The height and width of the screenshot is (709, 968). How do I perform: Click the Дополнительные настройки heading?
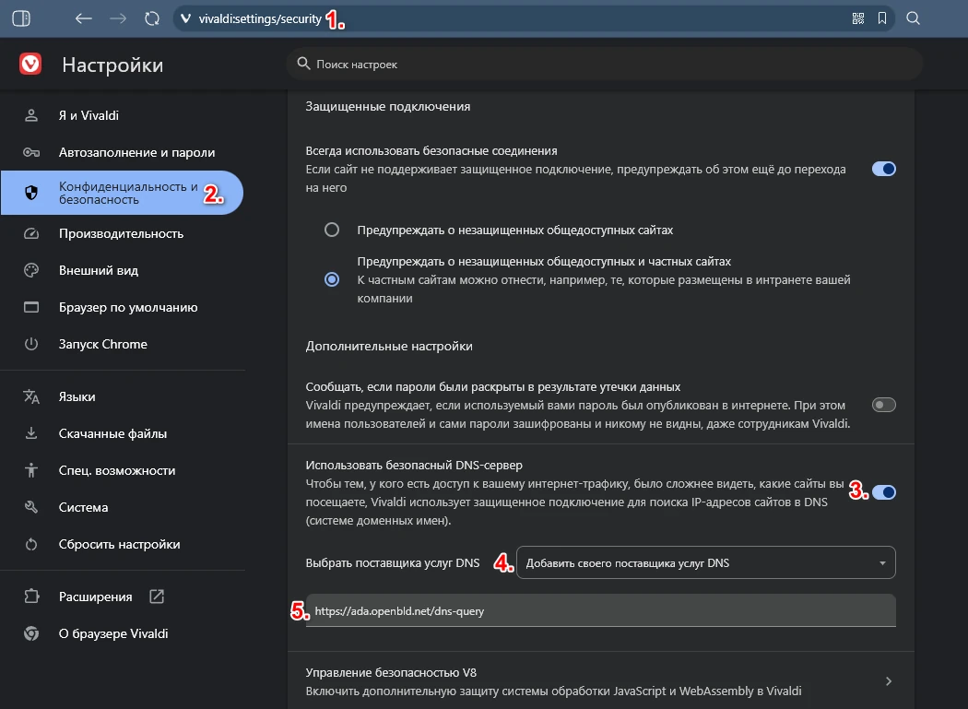(389, 346)
